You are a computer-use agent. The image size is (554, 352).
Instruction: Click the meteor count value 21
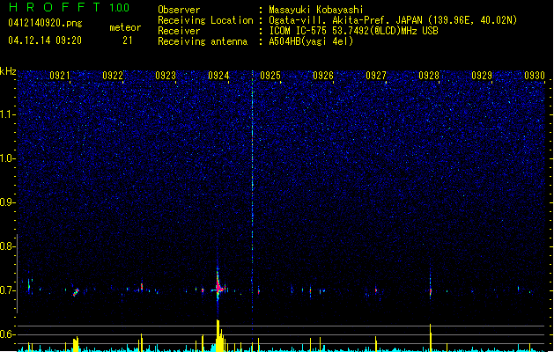[x=128, y=40]
